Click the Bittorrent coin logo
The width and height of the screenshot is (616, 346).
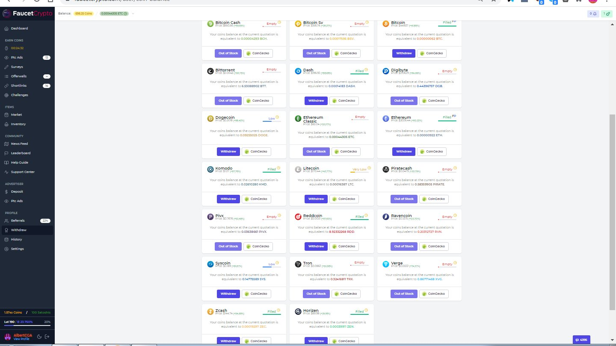(210, 71)
